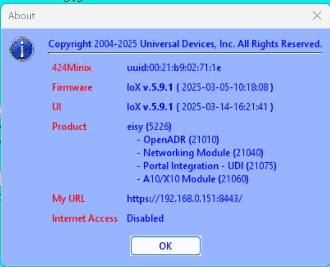The image size is (330, 267).
Task: Click the 424Minix device name label
Action: [72, 68]
